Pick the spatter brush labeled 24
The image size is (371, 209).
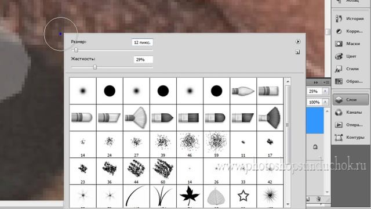click(x=110, y=145)
